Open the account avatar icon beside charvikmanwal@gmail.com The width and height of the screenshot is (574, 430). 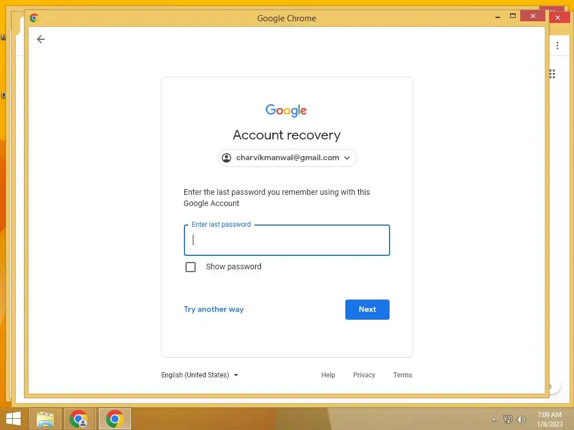click(226, 157)
